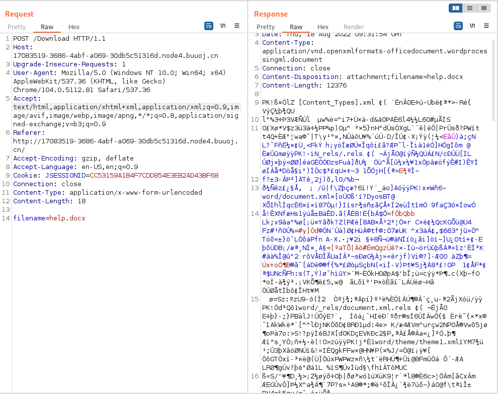Open the Response editor hamburger menu
Screen dimensions: 498x394
pos(486,26)
